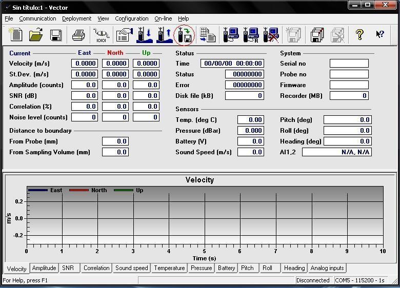Click recorder data retrieval icon with green arrow
Viewport: 400px width, 288px height.
pyautogui.click(x=185, y=35)
